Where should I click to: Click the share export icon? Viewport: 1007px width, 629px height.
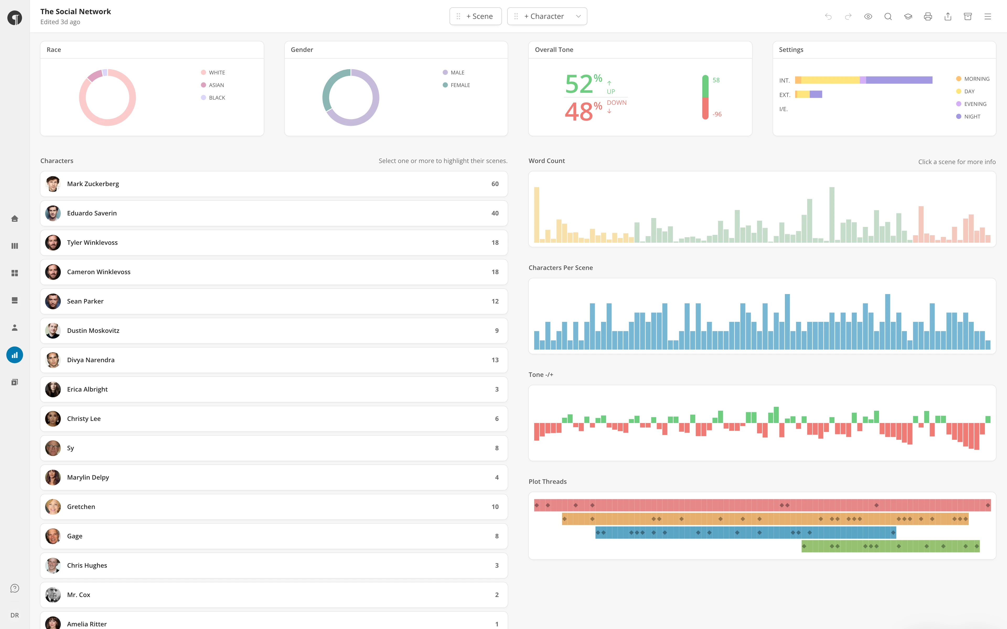pos(948,16)
